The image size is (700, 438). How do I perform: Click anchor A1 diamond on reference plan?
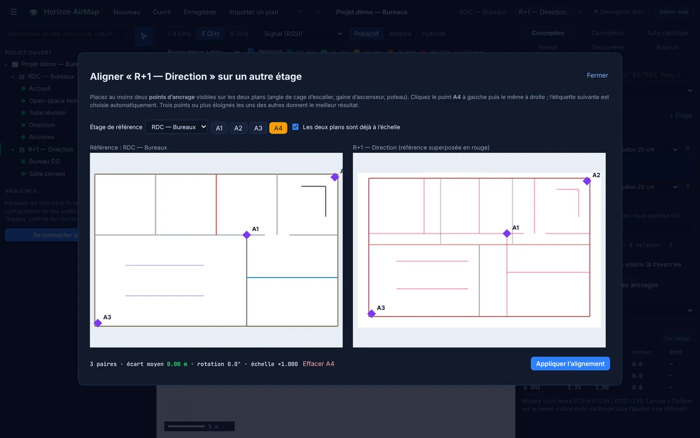point(247,235)
